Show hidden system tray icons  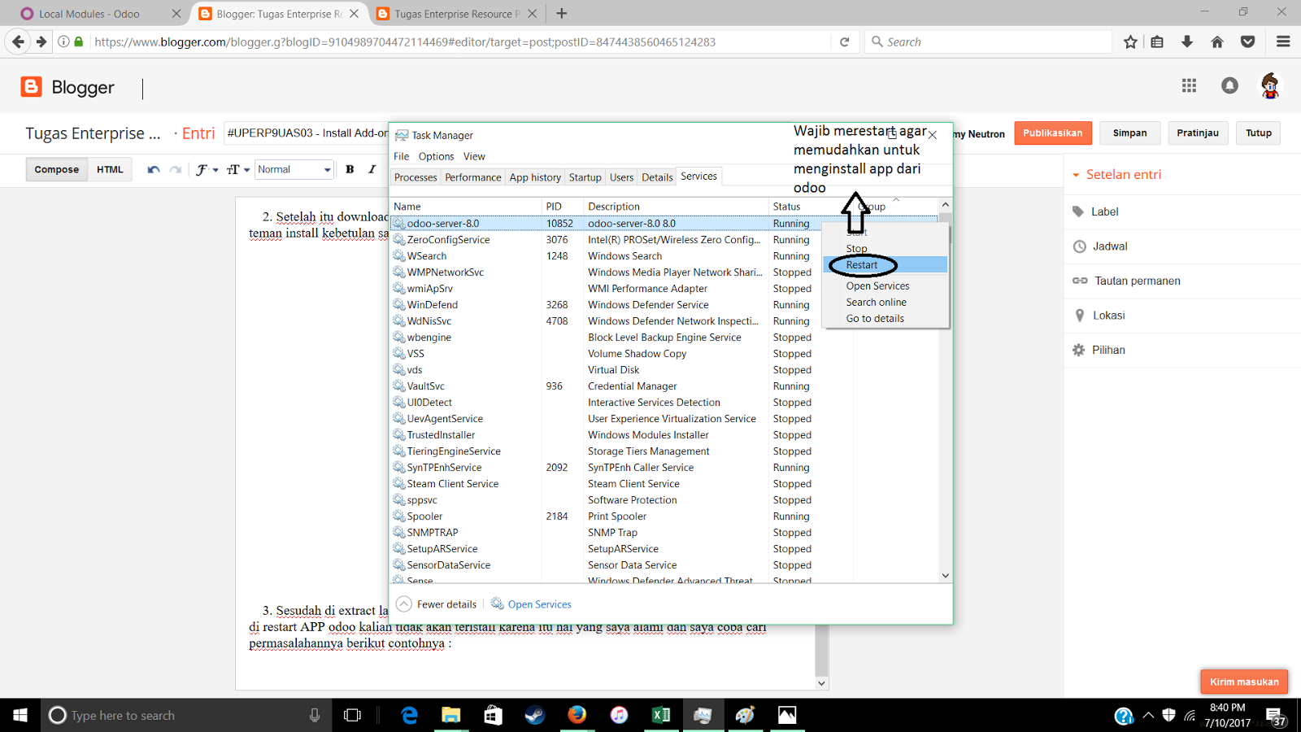[1148, 715]
